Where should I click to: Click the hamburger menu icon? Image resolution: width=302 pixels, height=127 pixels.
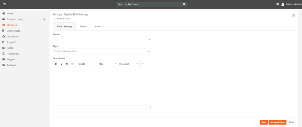point(4,4)
